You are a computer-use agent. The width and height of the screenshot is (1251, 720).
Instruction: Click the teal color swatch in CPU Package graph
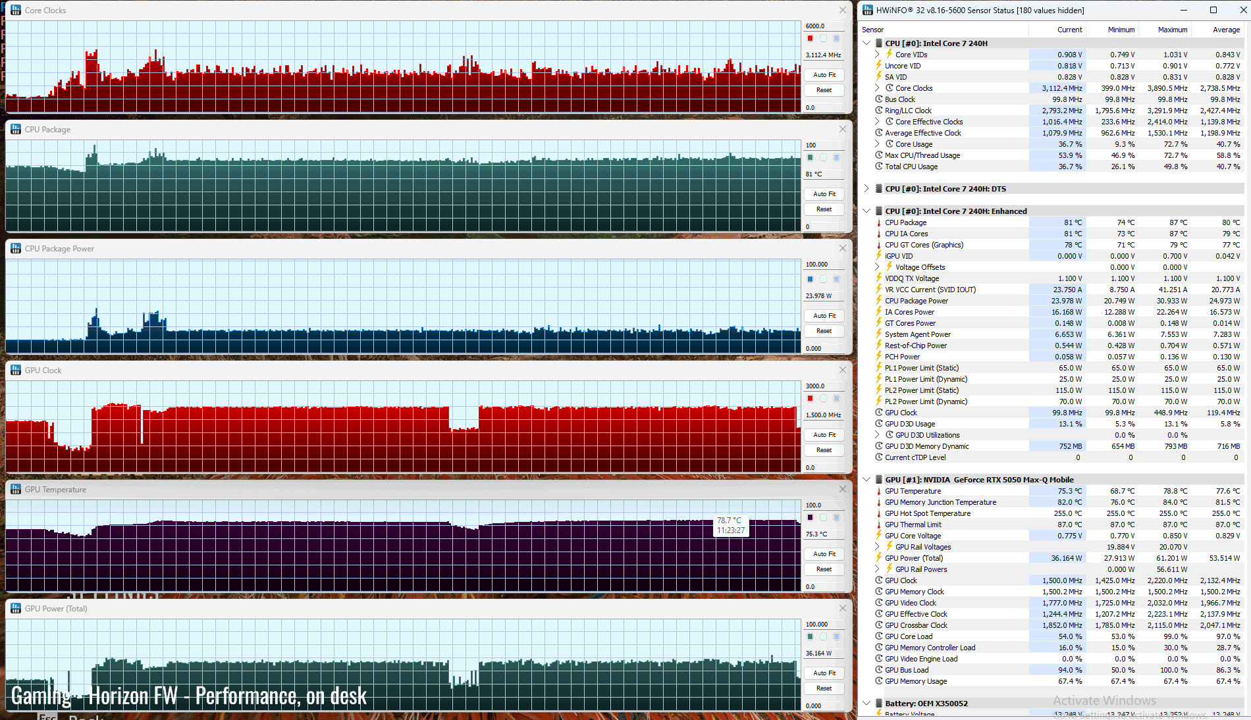(810, 157)
